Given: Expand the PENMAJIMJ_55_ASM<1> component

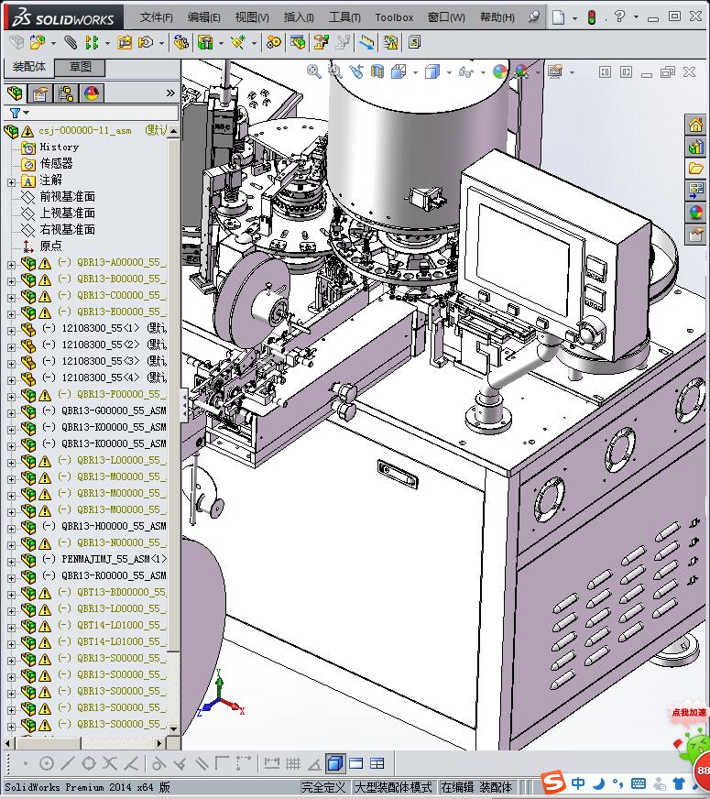Looking at the screenshot, I should tap(11, 561).
